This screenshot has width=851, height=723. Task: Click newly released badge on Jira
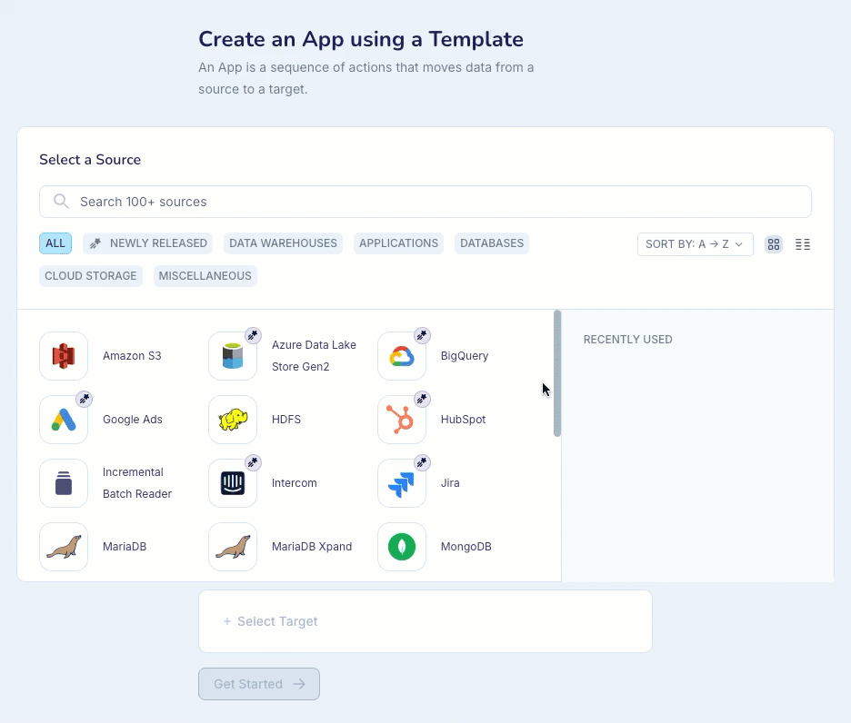point(422,462)
